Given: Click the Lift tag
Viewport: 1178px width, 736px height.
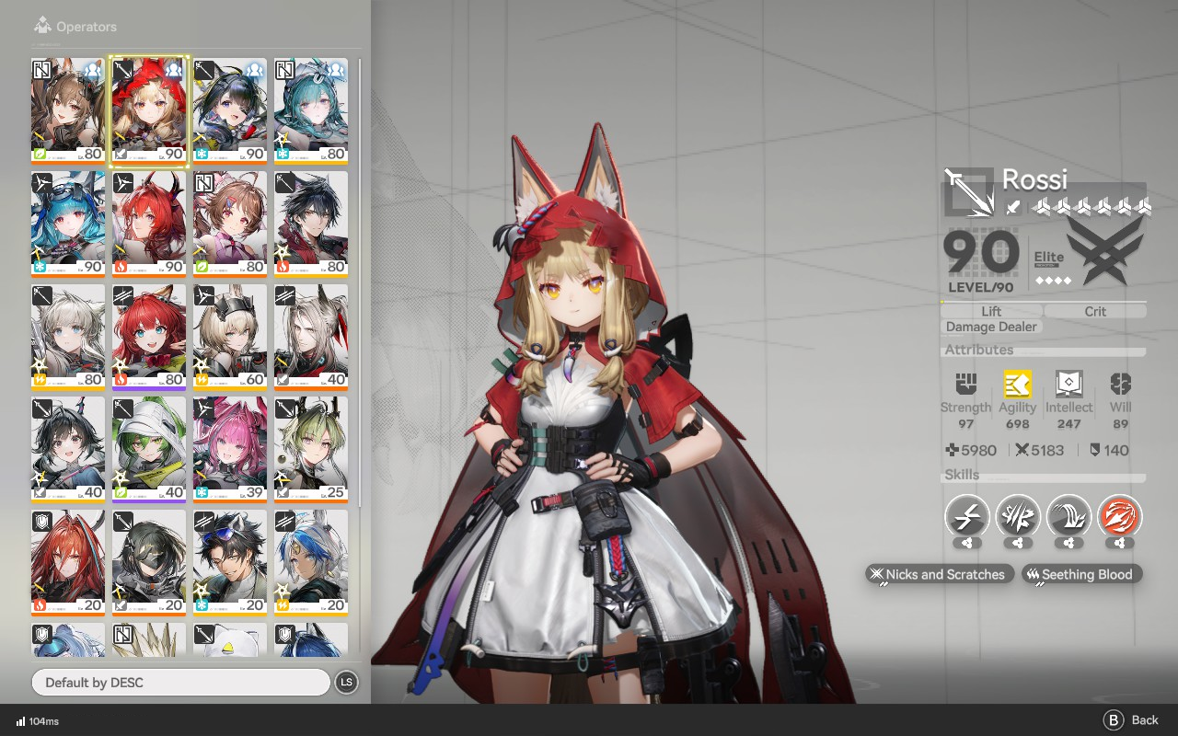Looking at the screenshot, I should click(x=991, y=311).
